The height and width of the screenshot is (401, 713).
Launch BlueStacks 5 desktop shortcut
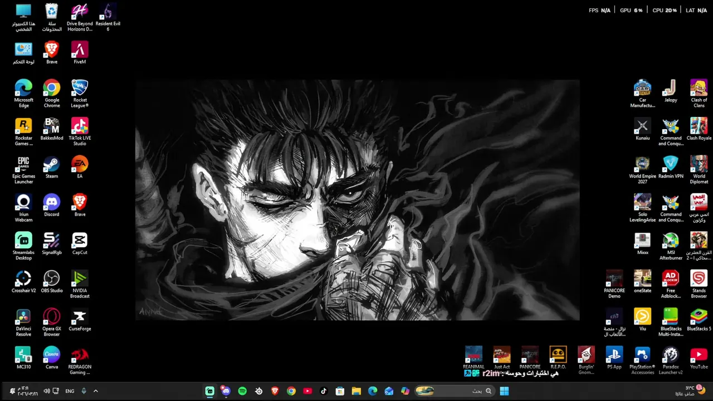point(699,320)
